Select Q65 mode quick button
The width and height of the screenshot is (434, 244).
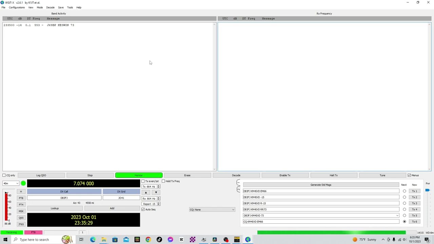21,218
